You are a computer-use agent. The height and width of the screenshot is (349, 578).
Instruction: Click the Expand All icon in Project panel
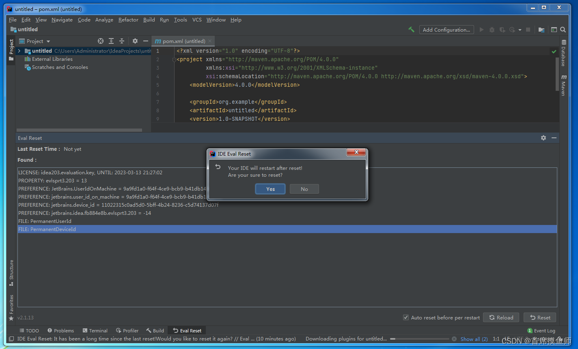111,41
